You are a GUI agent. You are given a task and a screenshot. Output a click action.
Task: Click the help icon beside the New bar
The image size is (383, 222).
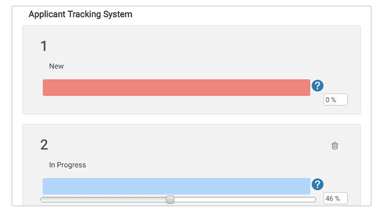[x=317, y=86]
